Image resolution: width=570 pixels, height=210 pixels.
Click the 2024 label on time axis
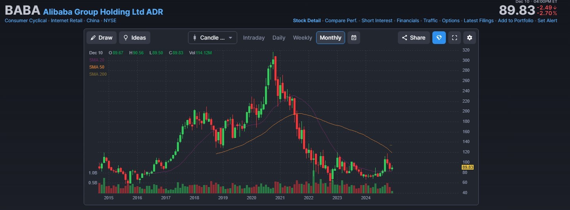[366, 198]
